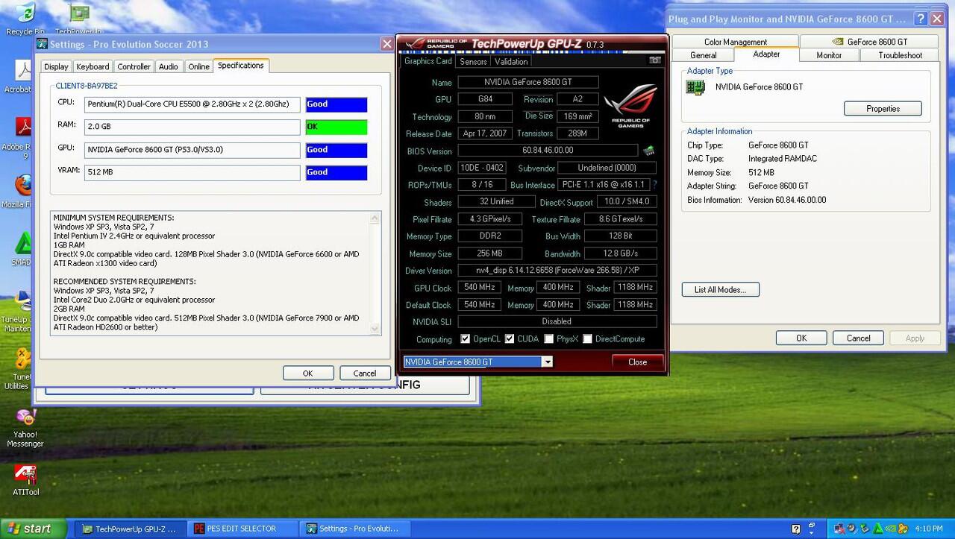Toggle the DirectCompute checkbox
Image resolution: width=955 pixels, height=539 pixels.
point(587,339)
